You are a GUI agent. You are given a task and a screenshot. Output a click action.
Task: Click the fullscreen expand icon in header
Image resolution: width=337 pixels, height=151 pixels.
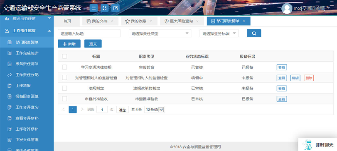pos(104,8)
